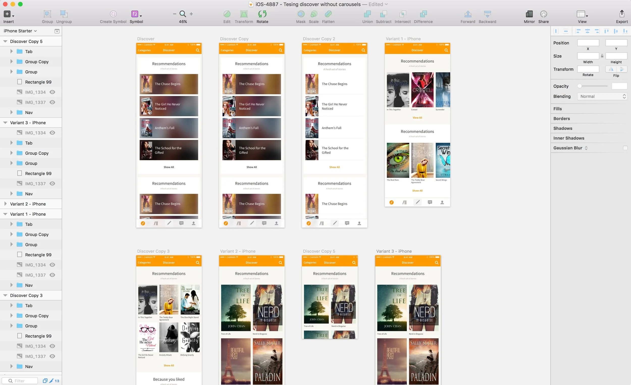This screenshot has width=631, height=385.
Task: Collapse the Discover Copy 3 layer group
Action: 5,295
